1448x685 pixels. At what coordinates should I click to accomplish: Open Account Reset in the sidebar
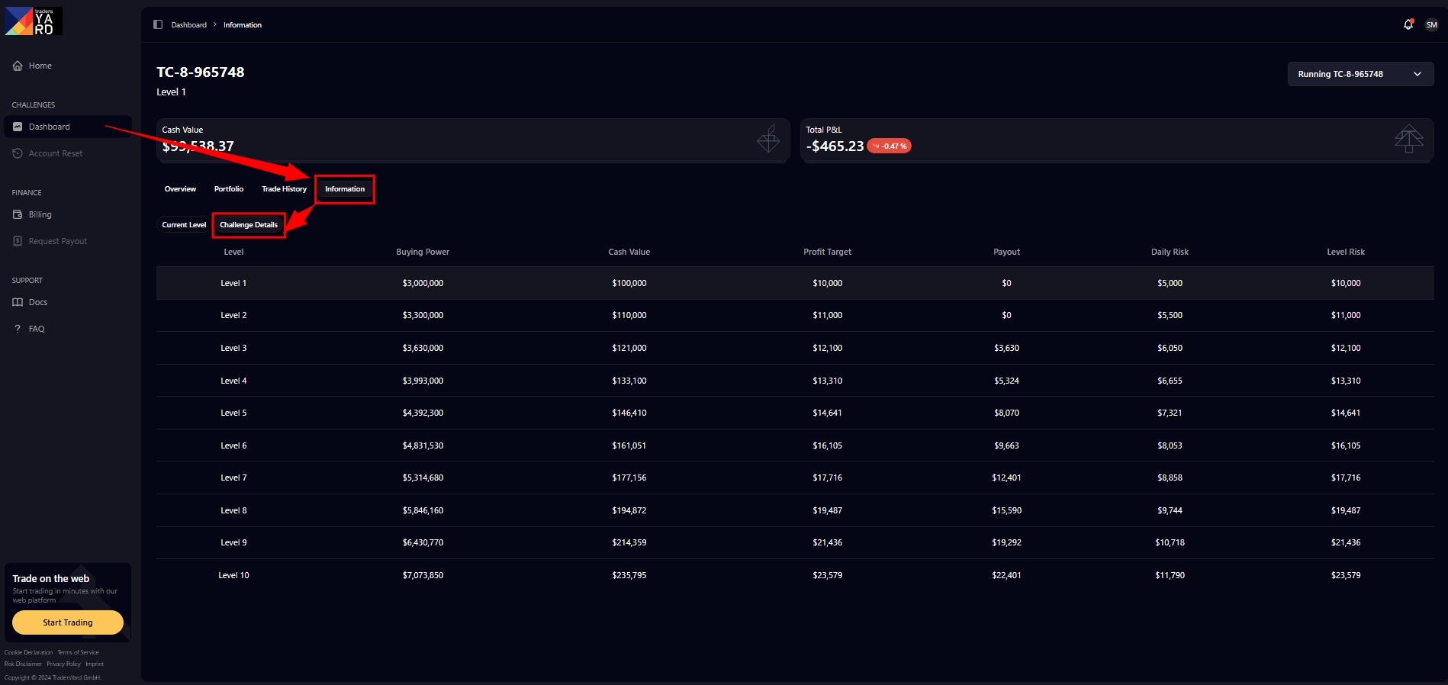tap(55, 153)
